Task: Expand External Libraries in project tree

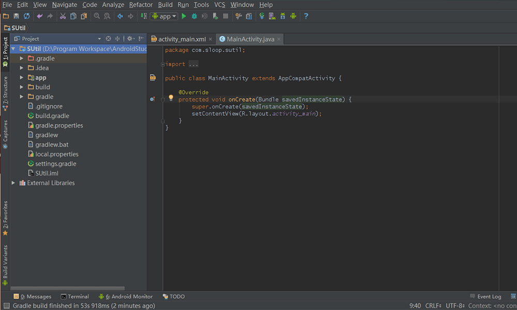Action: click(13, 183)
